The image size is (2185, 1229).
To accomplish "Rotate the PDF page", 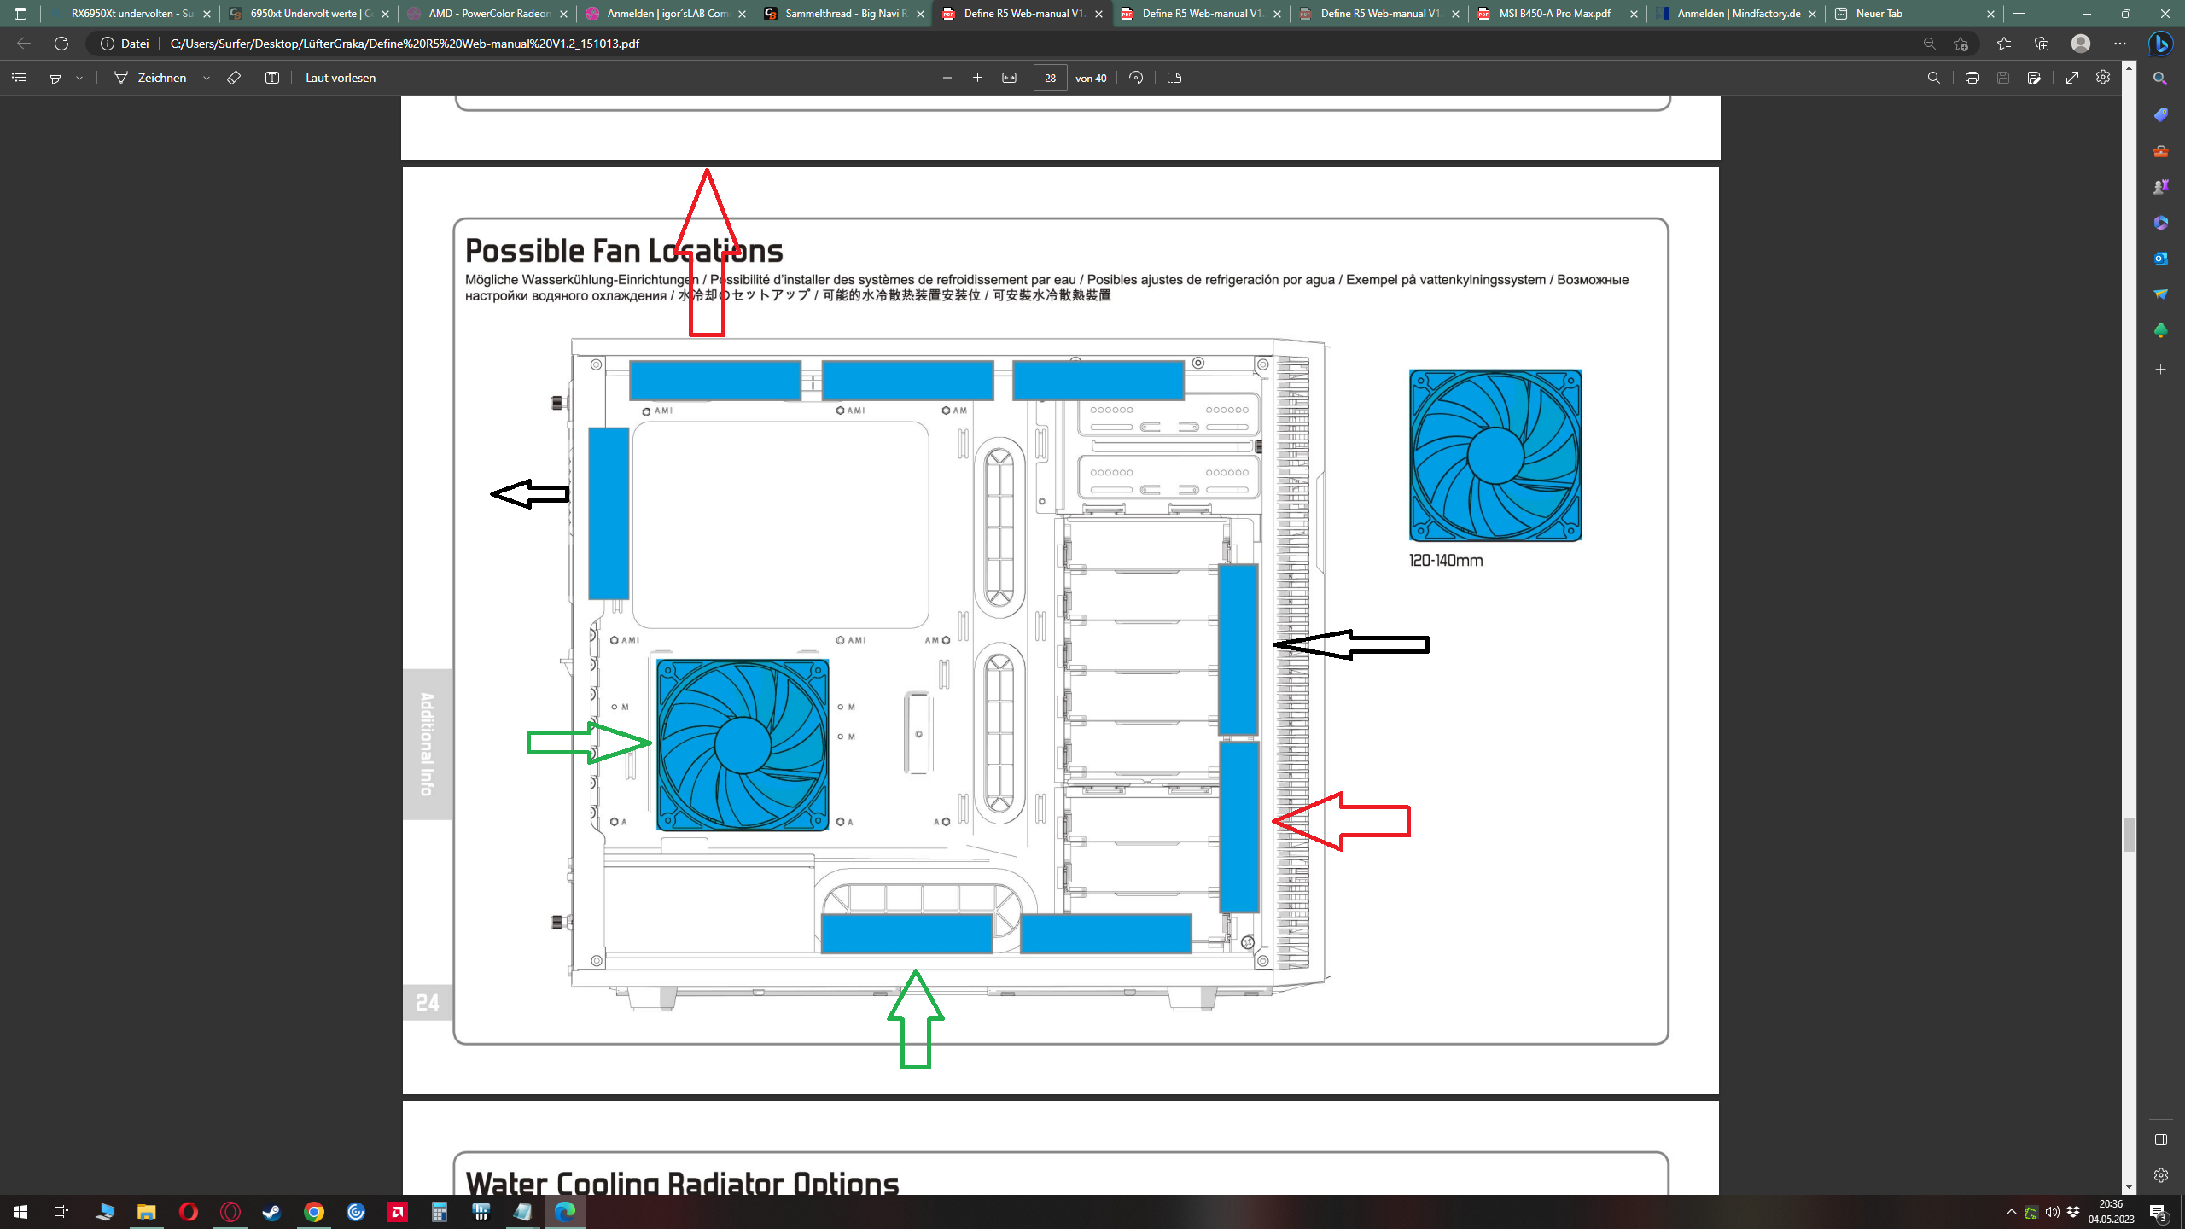I will 1136,78.
